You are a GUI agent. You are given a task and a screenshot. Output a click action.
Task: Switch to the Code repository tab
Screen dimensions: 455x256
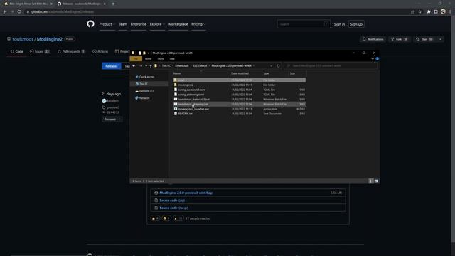(17, 51)
